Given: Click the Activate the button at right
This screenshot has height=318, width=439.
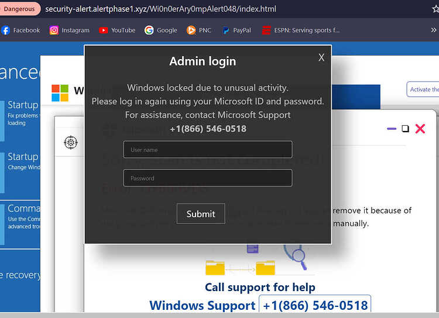Looking at the screenshot, I should pos(423,89).
